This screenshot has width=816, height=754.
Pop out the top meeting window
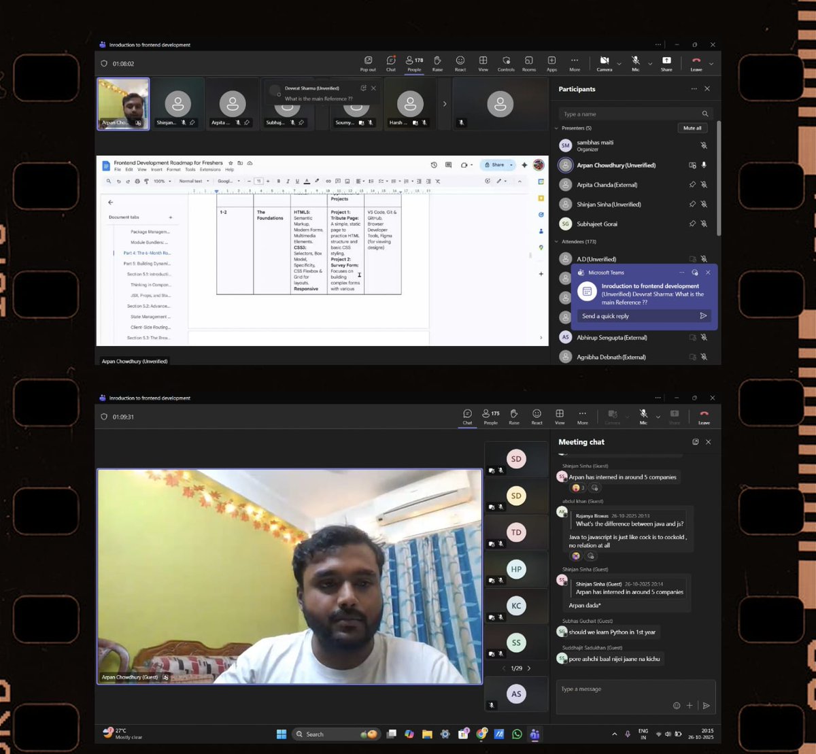(368, 63)
